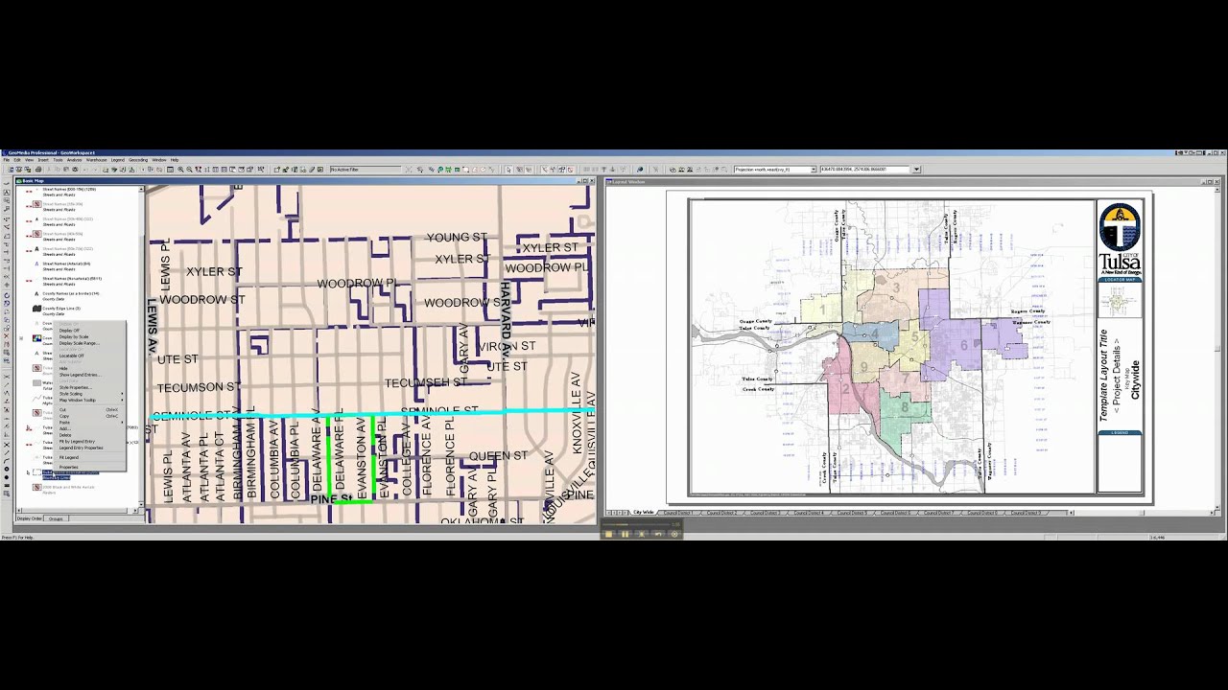Choose Display Off in context menu
1228x690 pixels.
click(88, 331)
